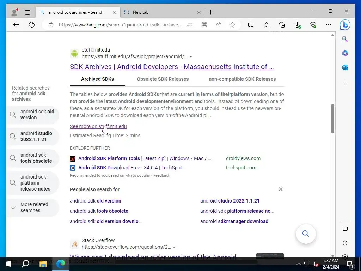Search android studio 2022.1.1.21 in People also search
This screenshot has width=361, height=271.
(x=230, y=201)
